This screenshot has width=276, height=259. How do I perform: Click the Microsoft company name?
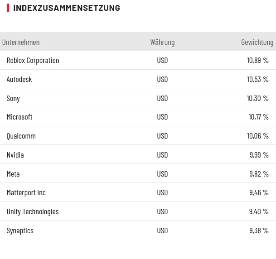(19, 117)
